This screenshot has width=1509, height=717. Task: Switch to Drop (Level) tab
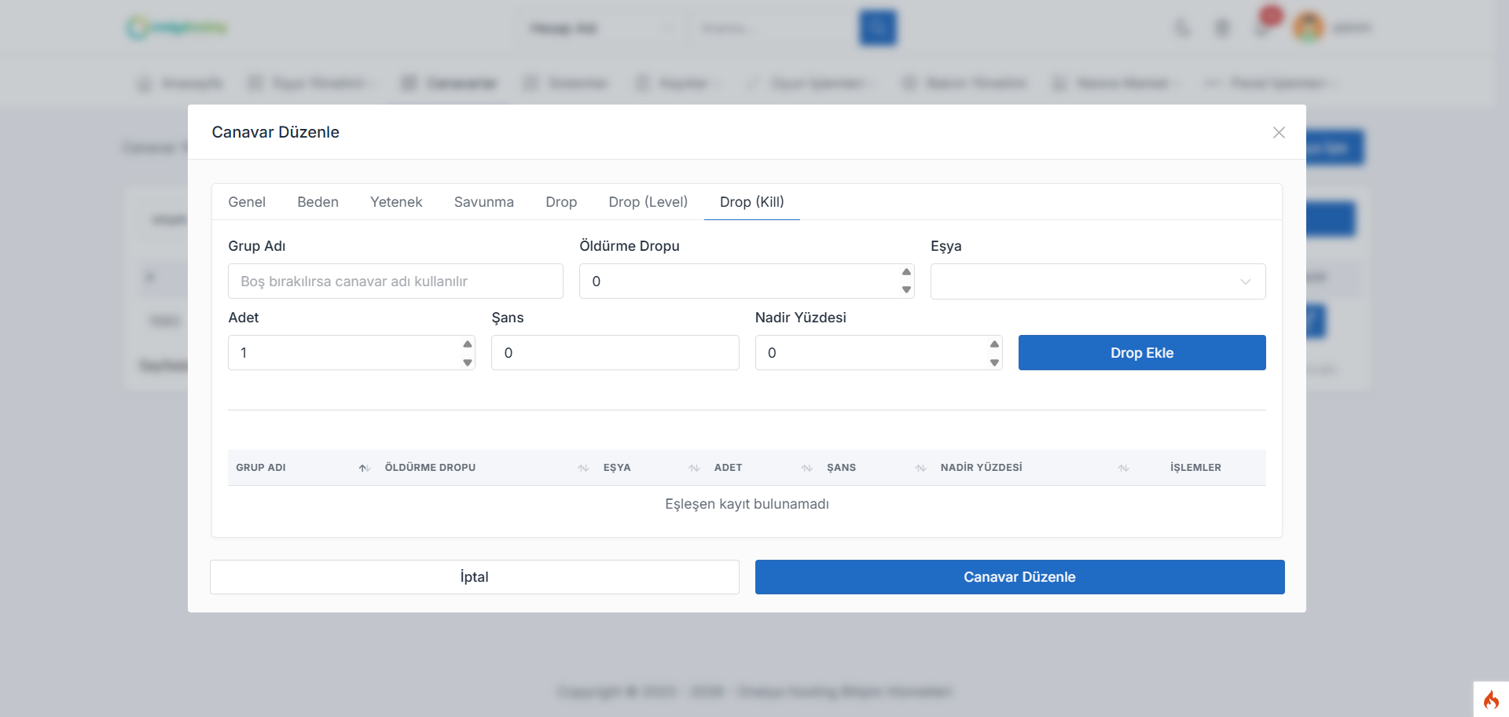648,202
